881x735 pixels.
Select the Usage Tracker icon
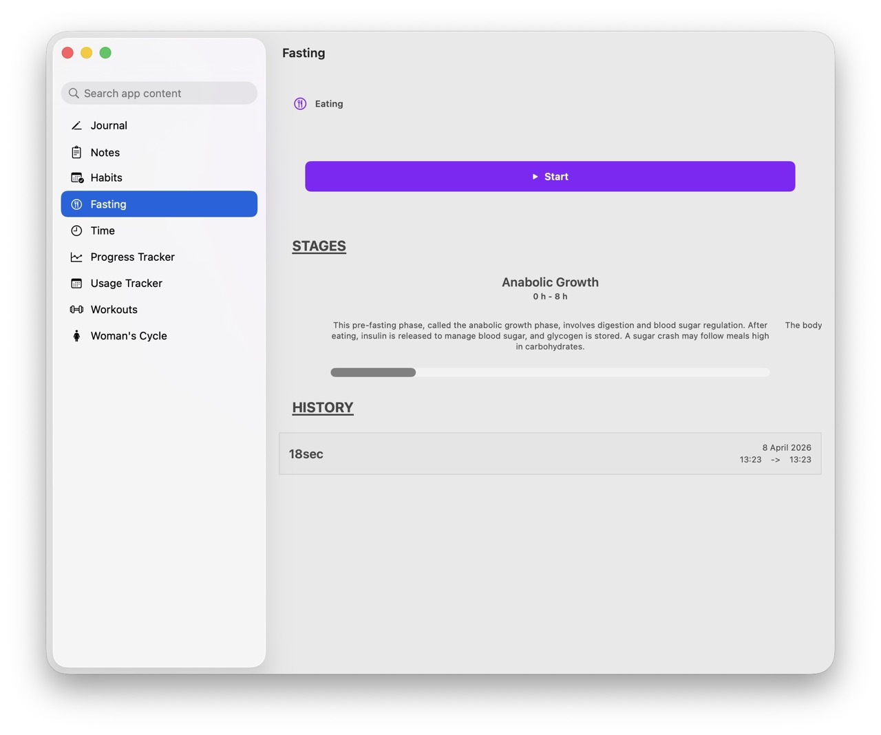(x=76, y=283)
